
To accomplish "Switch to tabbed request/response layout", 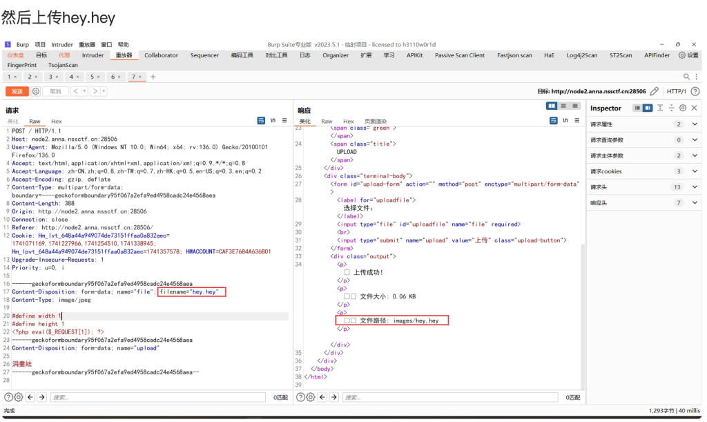I will click(x=575, y=106).
